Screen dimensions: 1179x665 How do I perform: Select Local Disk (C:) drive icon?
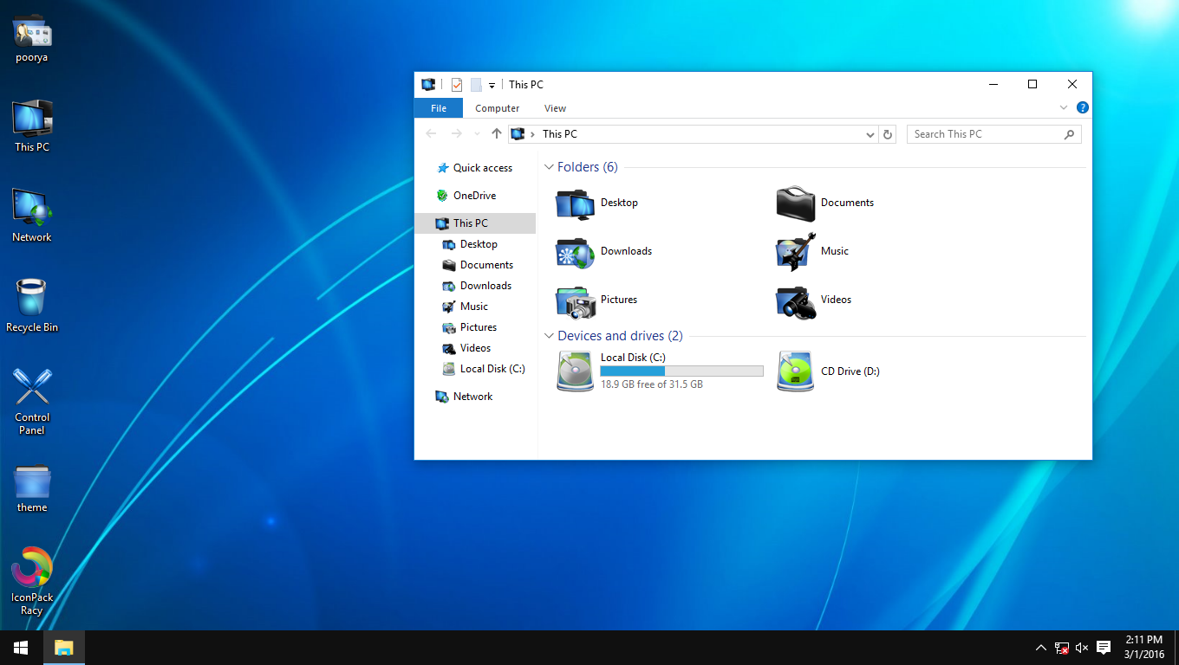pos(574,371)
